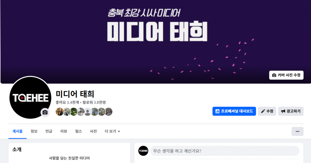Open the 리뷰 tab
This screenshot has width=311, height=163.
64,131
